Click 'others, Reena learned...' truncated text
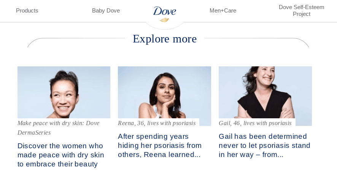The width and height of the screenshot is (337, 171). 159,155
